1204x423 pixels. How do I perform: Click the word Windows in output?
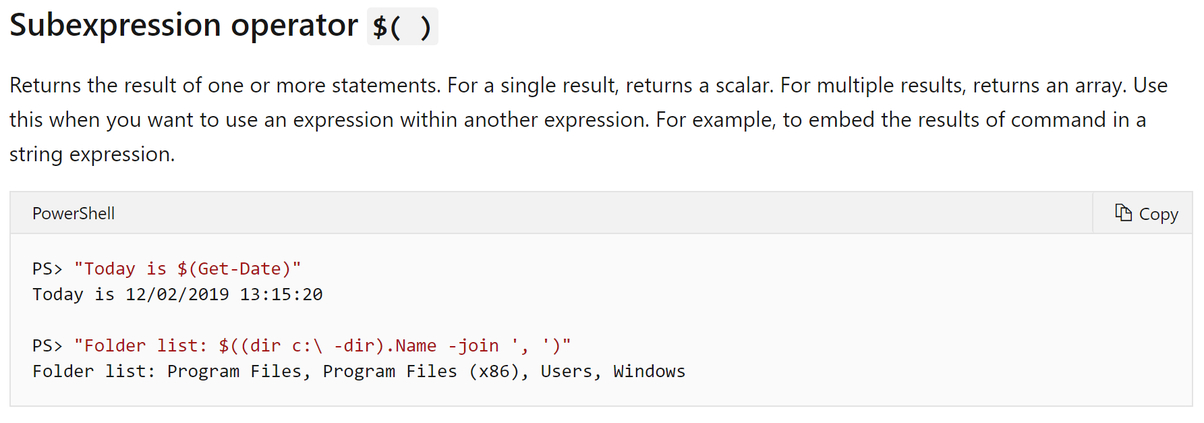(649, 371)
